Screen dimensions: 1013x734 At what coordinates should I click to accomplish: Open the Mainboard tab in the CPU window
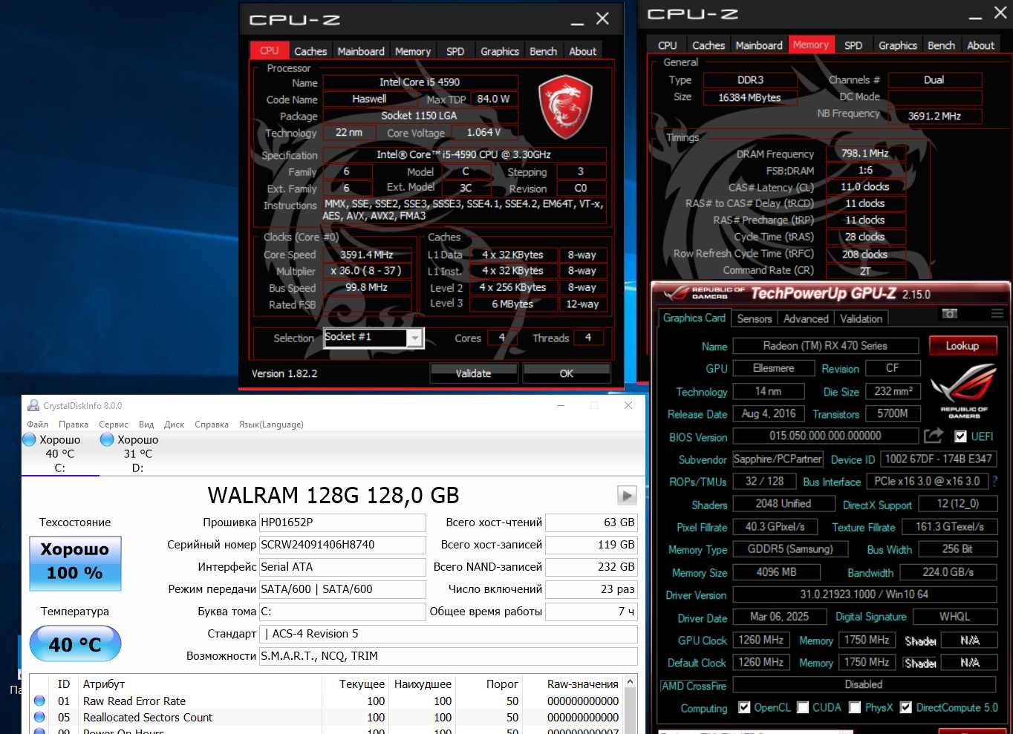(x=361, y=51)
